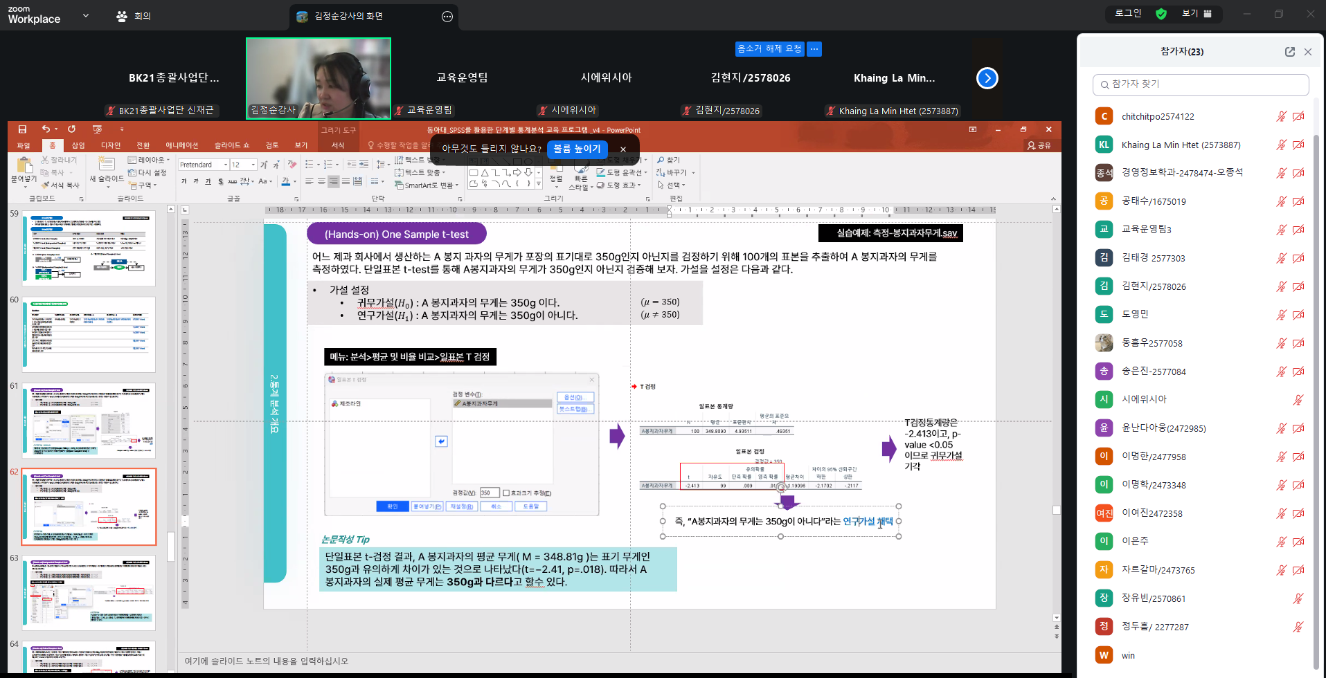Click the green security shield icon

click(x=1161, y=14)
